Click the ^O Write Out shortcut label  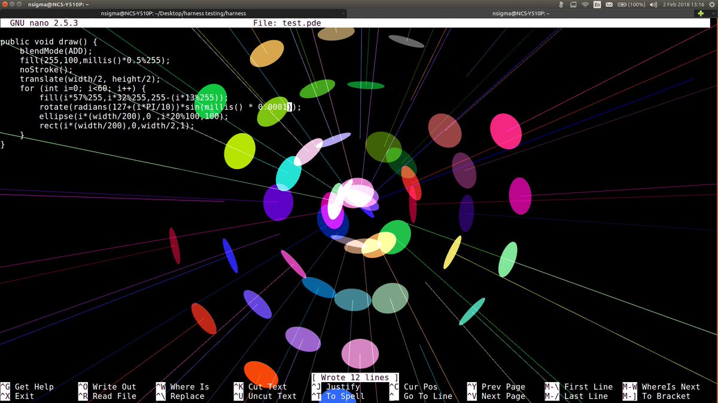pos(107,387)
